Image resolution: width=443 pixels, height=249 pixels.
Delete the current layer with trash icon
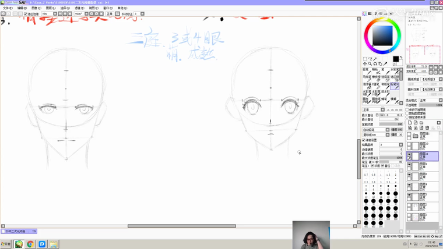427,127
